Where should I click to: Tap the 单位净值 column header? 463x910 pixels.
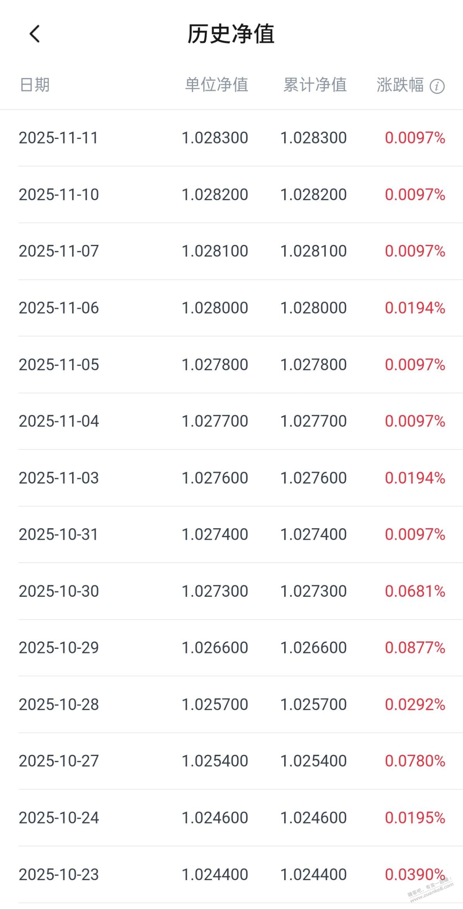click(216, 85)
